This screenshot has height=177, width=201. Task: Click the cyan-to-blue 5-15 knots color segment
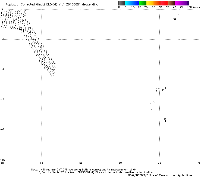[x=132, y=3]
